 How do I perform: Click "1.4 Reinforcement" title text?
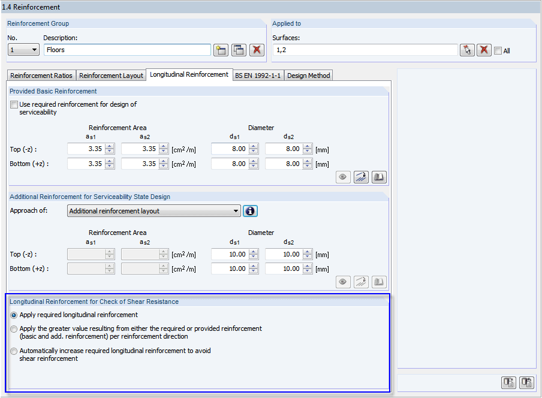click(x=31, y=7)
